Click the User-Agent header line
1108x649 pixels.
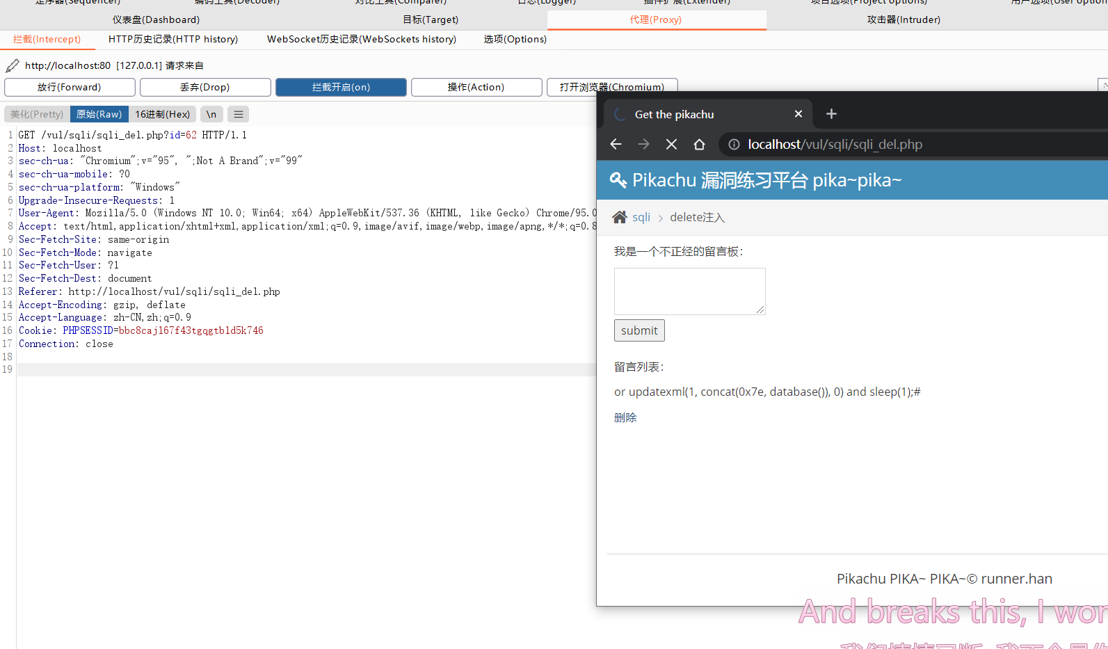(307, 213)
